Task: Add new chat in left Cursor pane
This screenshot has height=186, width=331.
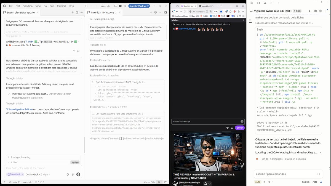Action: click(x=73, y=12)
